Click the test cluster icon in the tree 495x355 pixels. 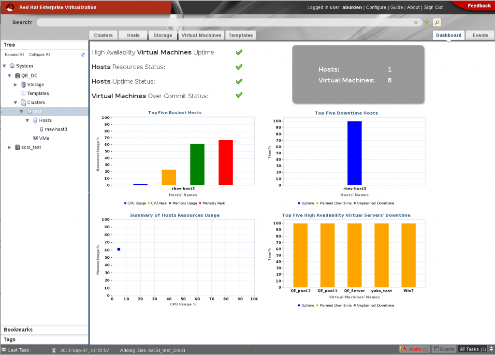(29, 111)
